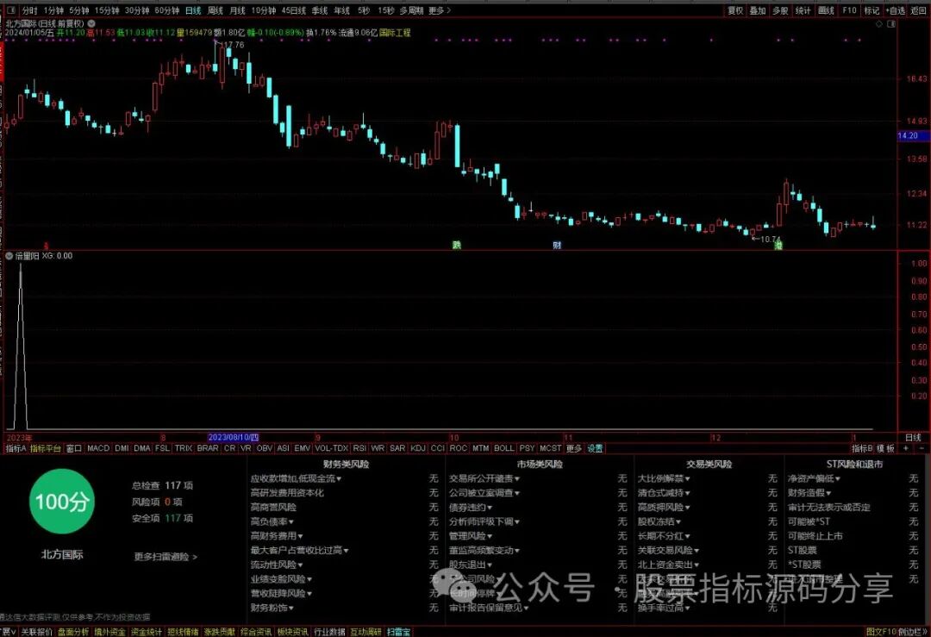Image resolution: width=931 pixels, height=637 pixels.
Task: Click the green 100分 score circle
Action: pos(62,502)
